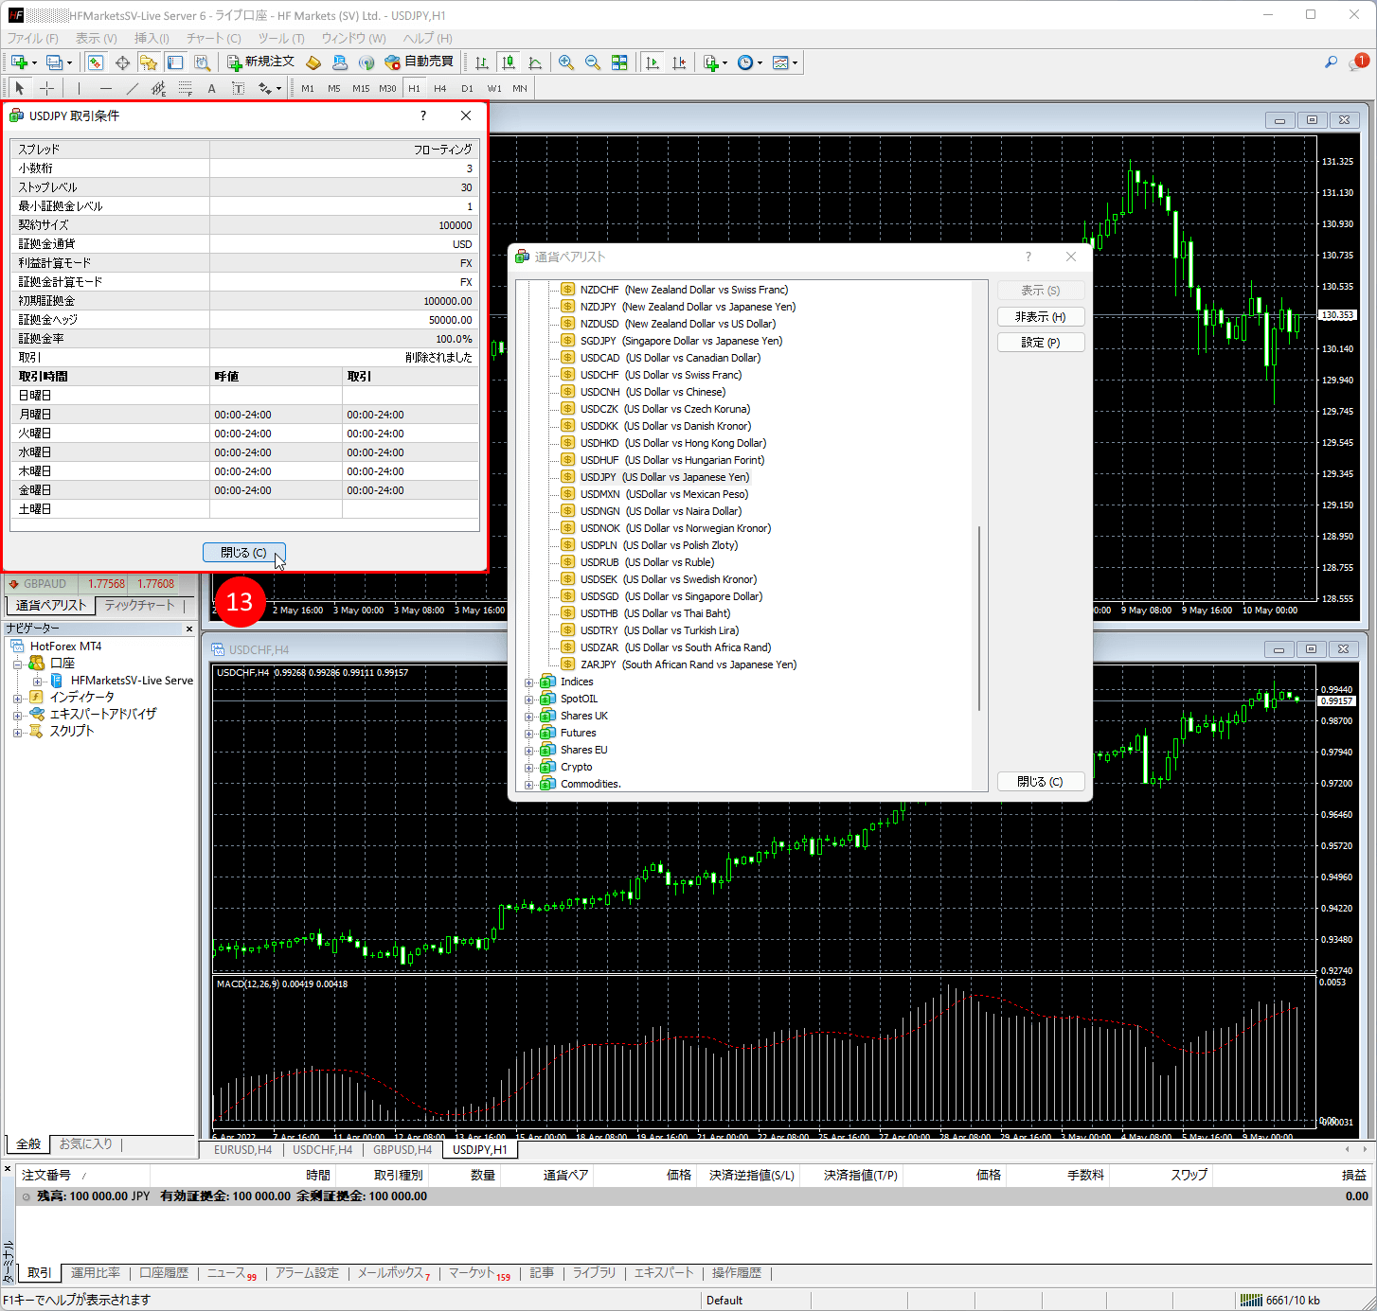Select the crosshair cursor tool
The image size is (1377, 1311).
[46, 88]
